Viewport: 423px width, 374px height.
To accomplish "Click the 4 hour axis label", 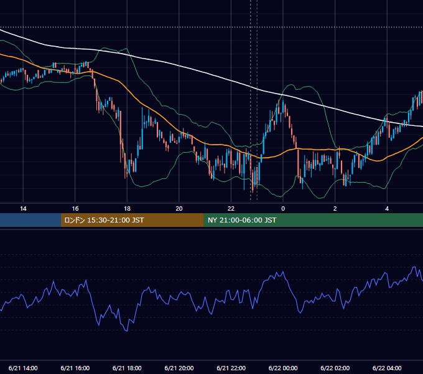I will (x=387, y=209).
